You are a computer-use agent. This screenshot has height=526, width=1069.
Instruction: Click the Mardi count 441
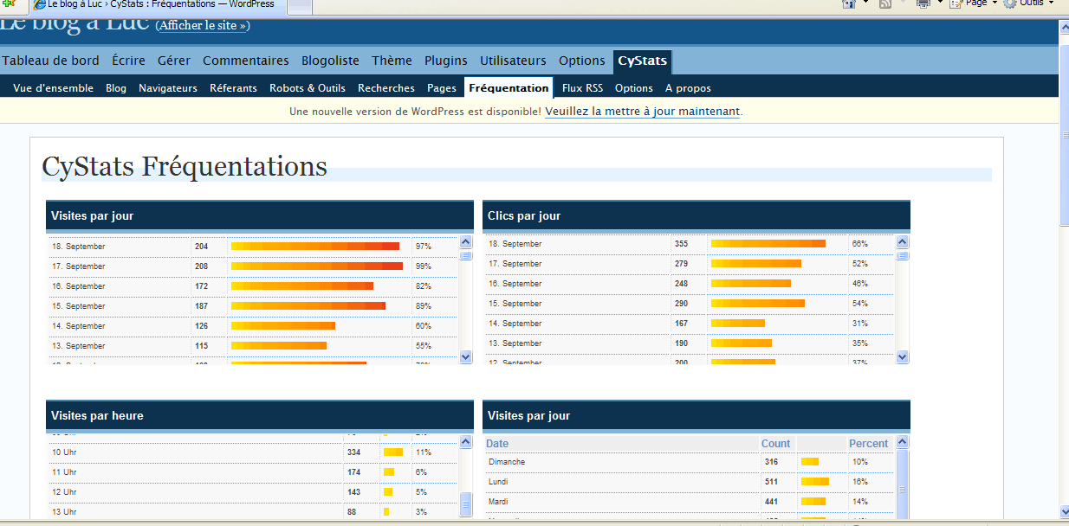click(771, 502)
